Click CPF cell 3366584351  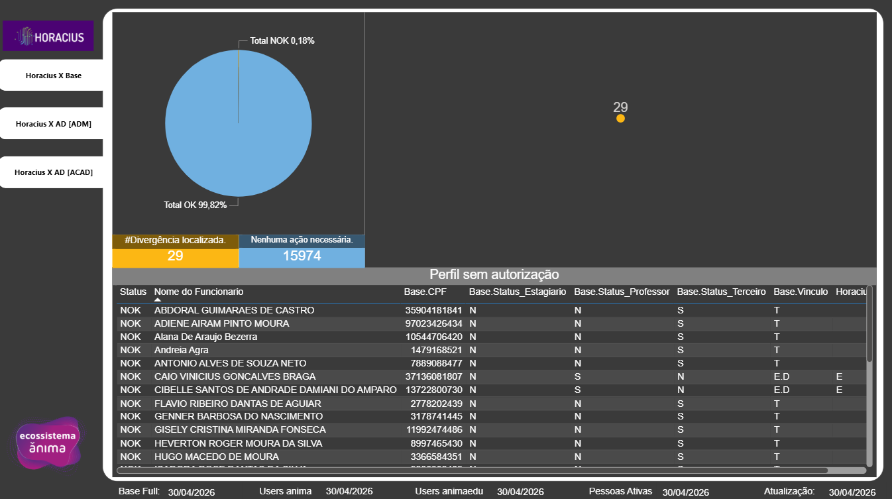[x=436, y=457]
